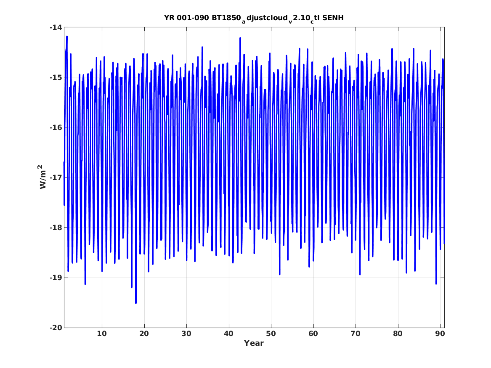Click the -18 y-axis tick label
Screen dimensions: 491x368
pos(55,228)
